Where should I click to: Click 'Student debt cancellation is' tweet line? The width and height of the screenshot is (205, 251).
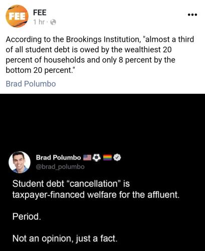71,184
